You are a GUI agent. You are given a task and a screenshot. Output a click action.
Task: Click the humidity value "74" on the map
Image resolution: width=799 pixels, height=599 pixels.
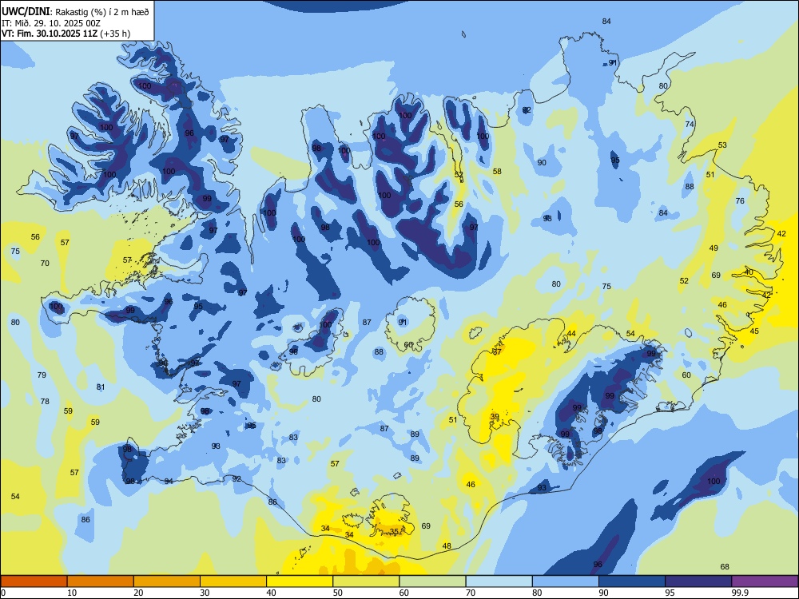tap(690, 125)
